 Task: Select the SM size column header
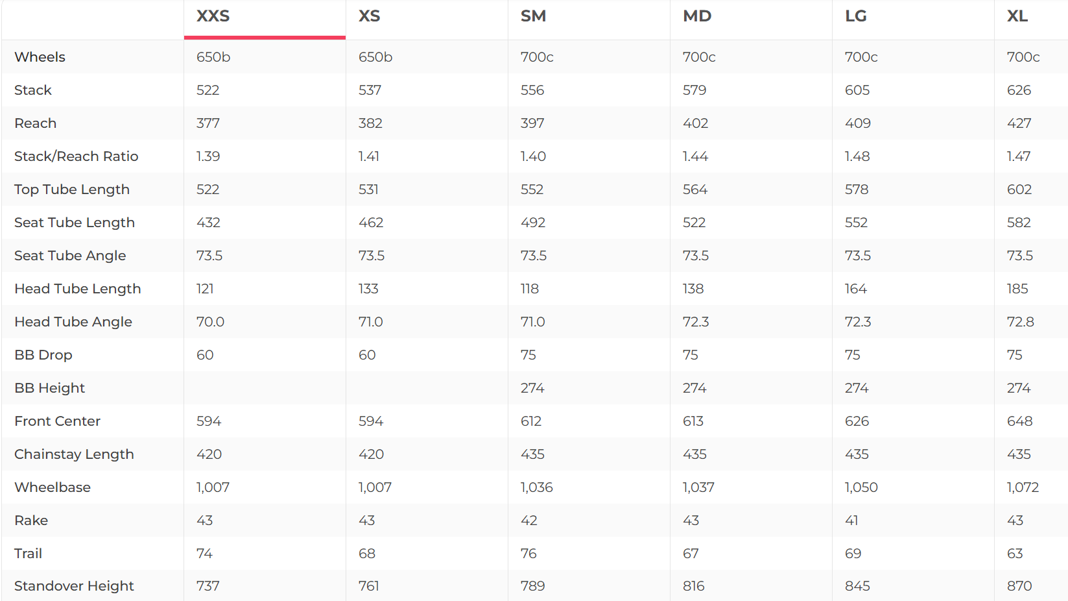533,16
